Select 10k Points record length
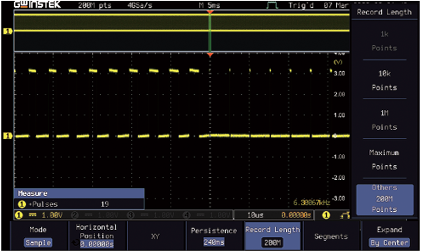Viewport: 421px width, 251px height. 384,79
